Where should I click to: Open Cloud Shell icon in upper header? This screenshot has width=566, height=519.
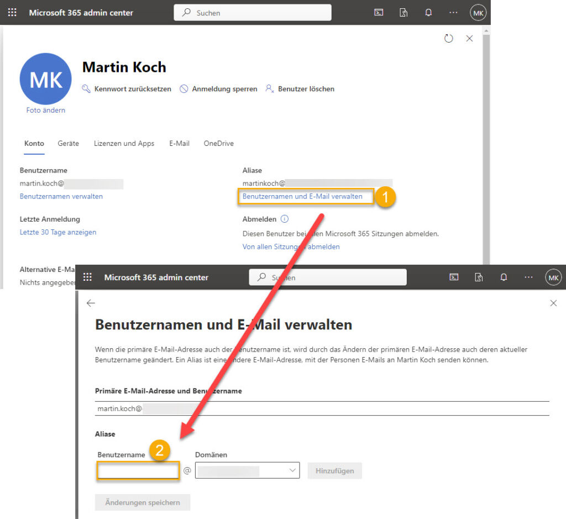(x=379, y=13)
